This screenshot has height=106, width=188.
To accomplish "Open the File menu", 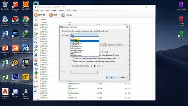I will (36, 11).
